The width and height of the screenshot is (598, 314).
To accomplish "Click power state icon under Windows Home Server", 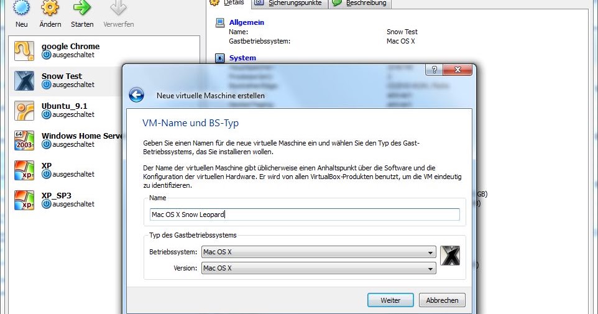I will 47,145.
